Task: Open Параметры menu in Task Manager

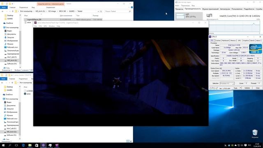Action: [x=185, y=5]
